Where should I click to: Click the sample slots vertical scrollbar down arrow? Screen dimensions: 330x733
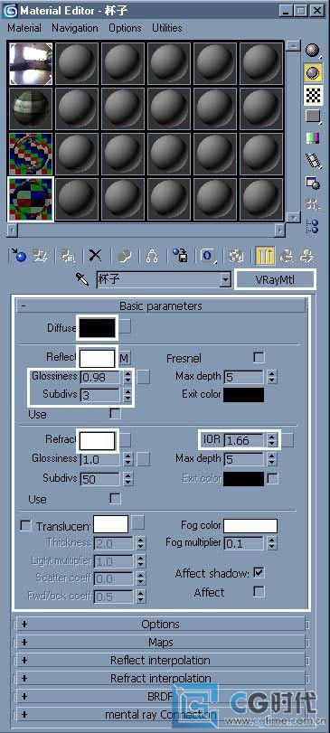click(x=293, y=218)
